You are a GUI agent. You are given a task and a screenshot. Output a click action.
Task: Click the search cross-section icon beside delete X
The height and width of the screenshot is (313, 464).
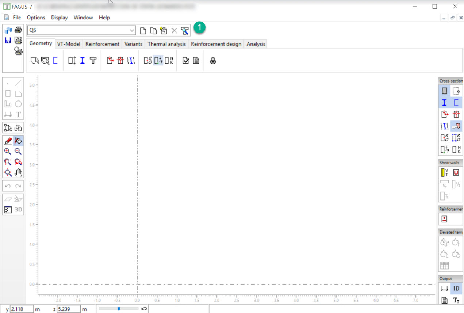[x=185, y=31]
